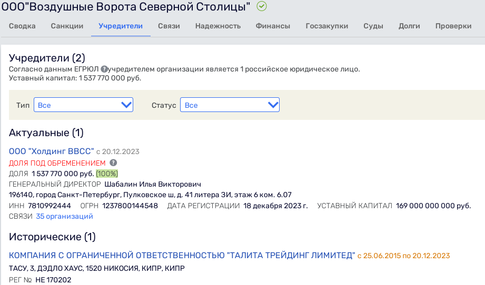The image size is (485, 285).
Task: Click the green (100%) share badge
Action: click(x=107, y=174)
